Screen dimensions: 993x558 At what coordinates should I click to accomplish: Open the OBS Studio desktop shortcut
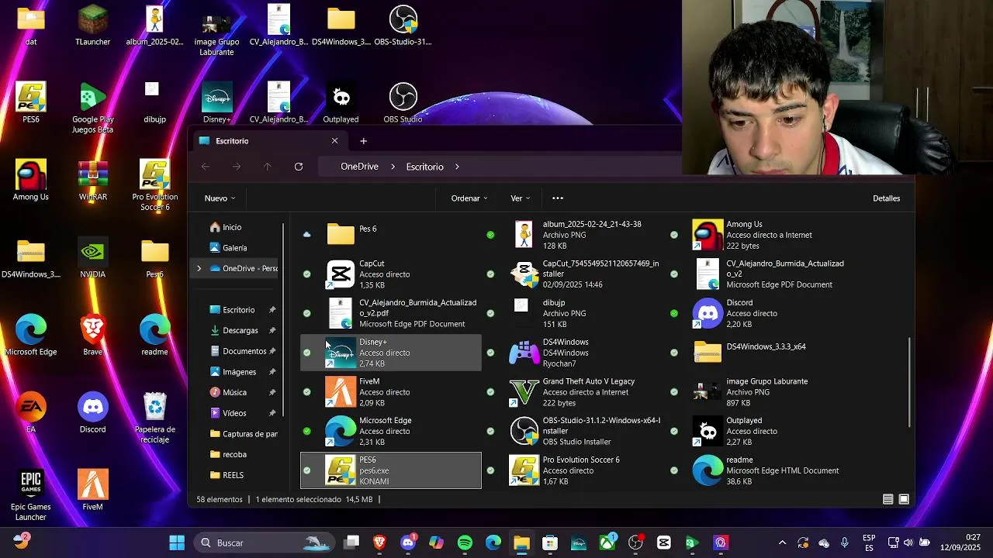tap(403, 103)
